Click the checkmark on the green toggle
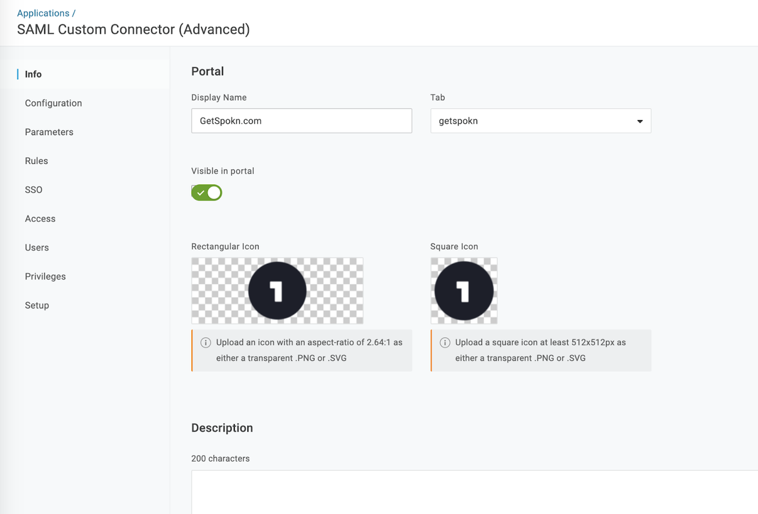The width and height of the screenshot is (758, 514). pyautogui.click(x=200, y=193)
